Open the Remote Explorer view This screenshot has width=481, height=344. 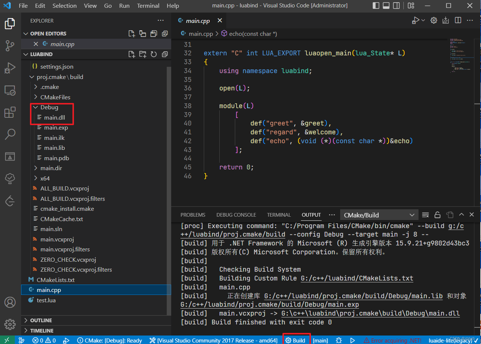point(10,90)
